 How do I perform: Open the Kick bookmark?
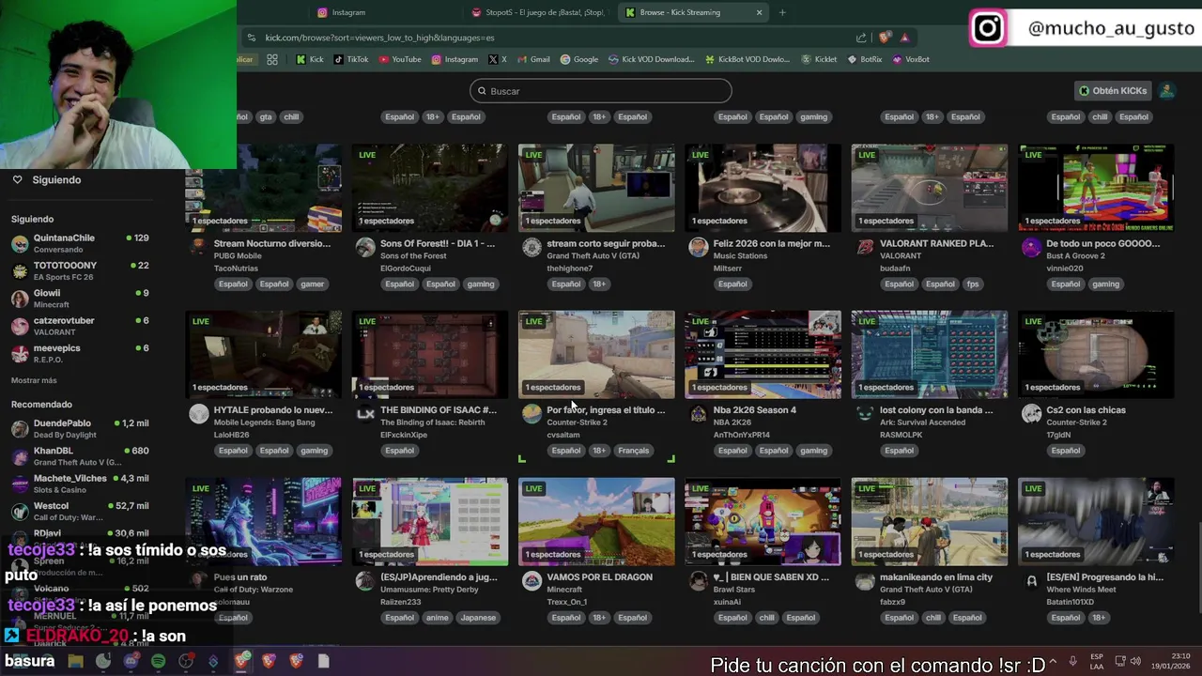click(x=309, y=59)
